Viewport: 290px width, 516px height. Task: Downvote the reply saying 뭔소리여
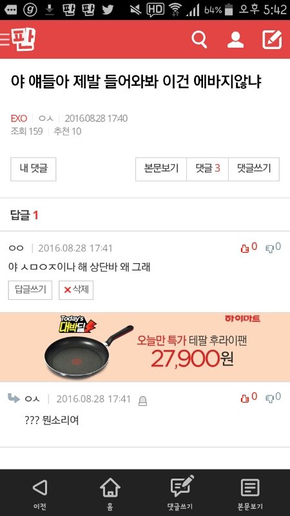coord(273,397)
